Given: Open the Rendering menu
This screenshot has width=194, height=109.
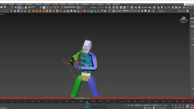Looking at the screenshot, I should [38, 4].
